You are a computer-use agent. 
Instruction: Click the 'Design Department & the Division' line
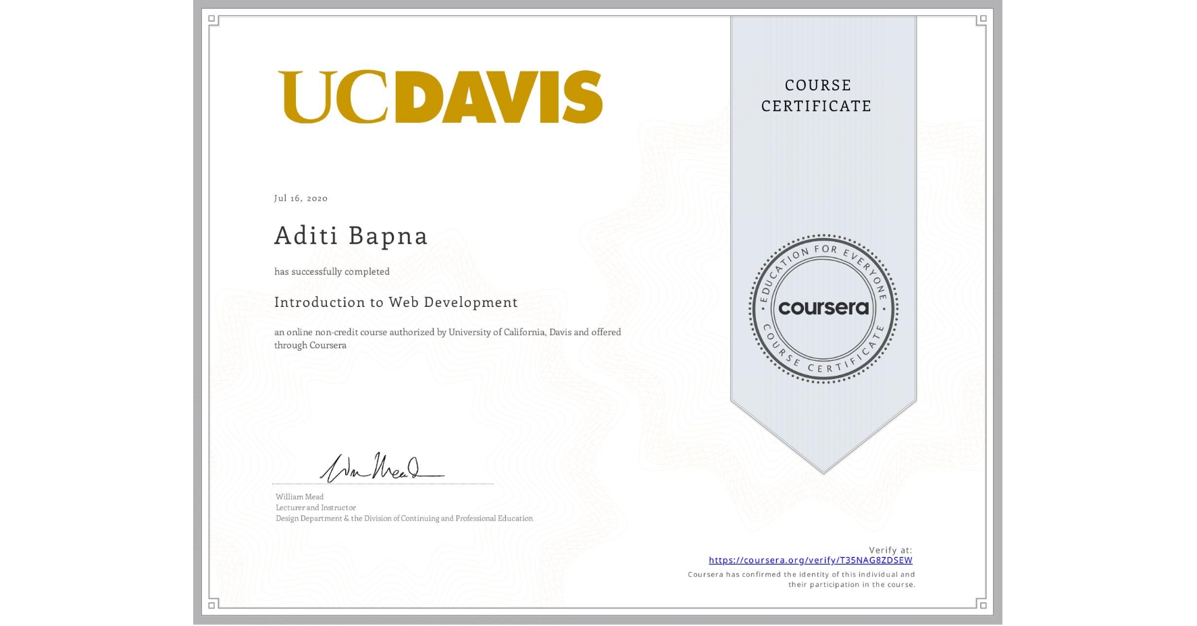coord(404,518)
